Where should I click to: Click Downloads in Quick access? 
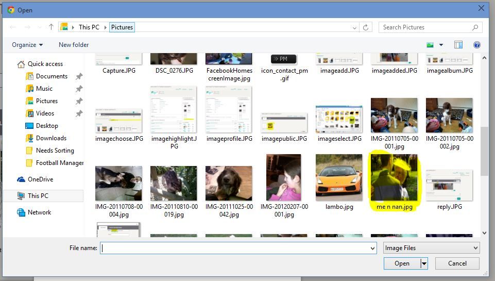click(x=51, y=138)
